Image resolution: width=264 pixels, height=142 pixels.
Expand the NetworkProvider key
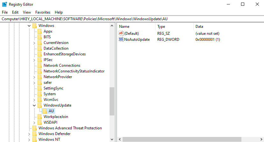(34, 77)
